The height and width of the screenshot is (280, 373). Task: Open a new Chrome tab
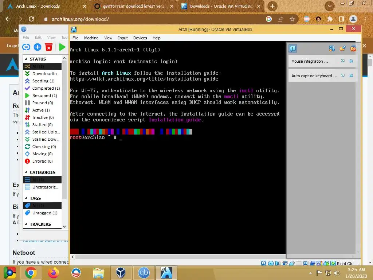pyautogui.click(x=272, y=6)
